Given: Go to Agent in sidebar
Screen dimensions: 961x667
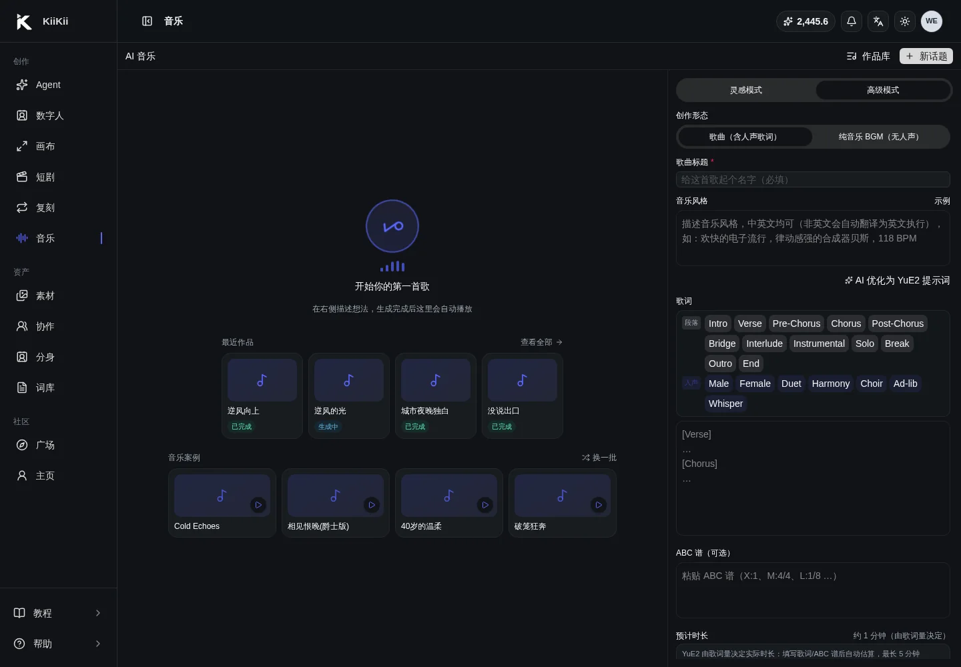Looking at the screenshot, I should point(59,85).
